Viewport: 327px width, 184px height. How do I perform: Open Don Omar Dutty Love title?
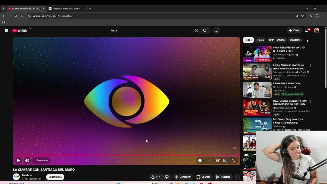tap(288, 121)
